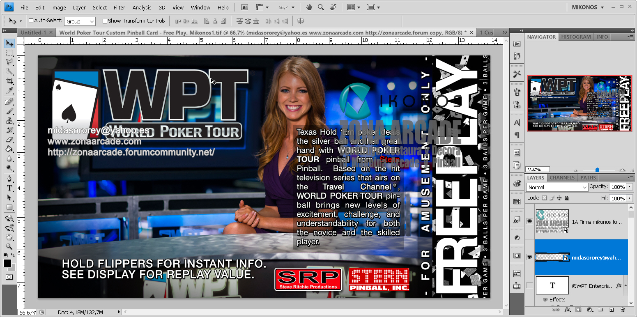
Task: Toggle lock layer position
Action: (x=559, y=198)
